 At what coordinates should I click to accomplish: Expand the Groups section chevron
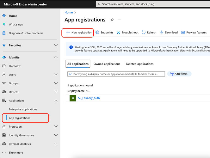coord(56,83)
